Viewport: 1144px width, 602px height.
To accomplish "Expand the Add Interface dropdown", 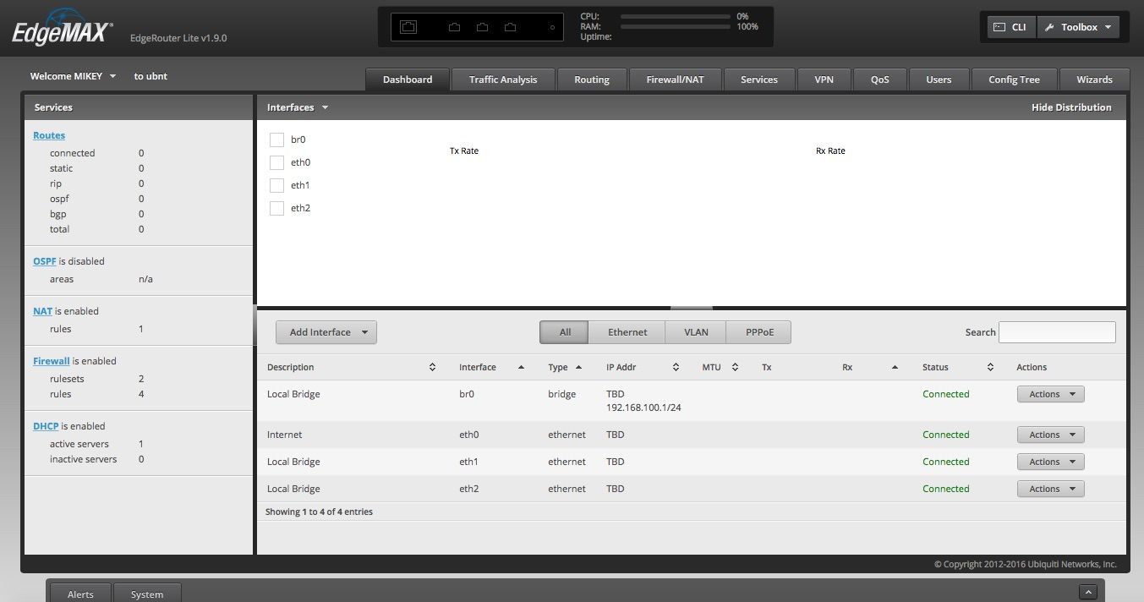I will [x=326, y=332].
